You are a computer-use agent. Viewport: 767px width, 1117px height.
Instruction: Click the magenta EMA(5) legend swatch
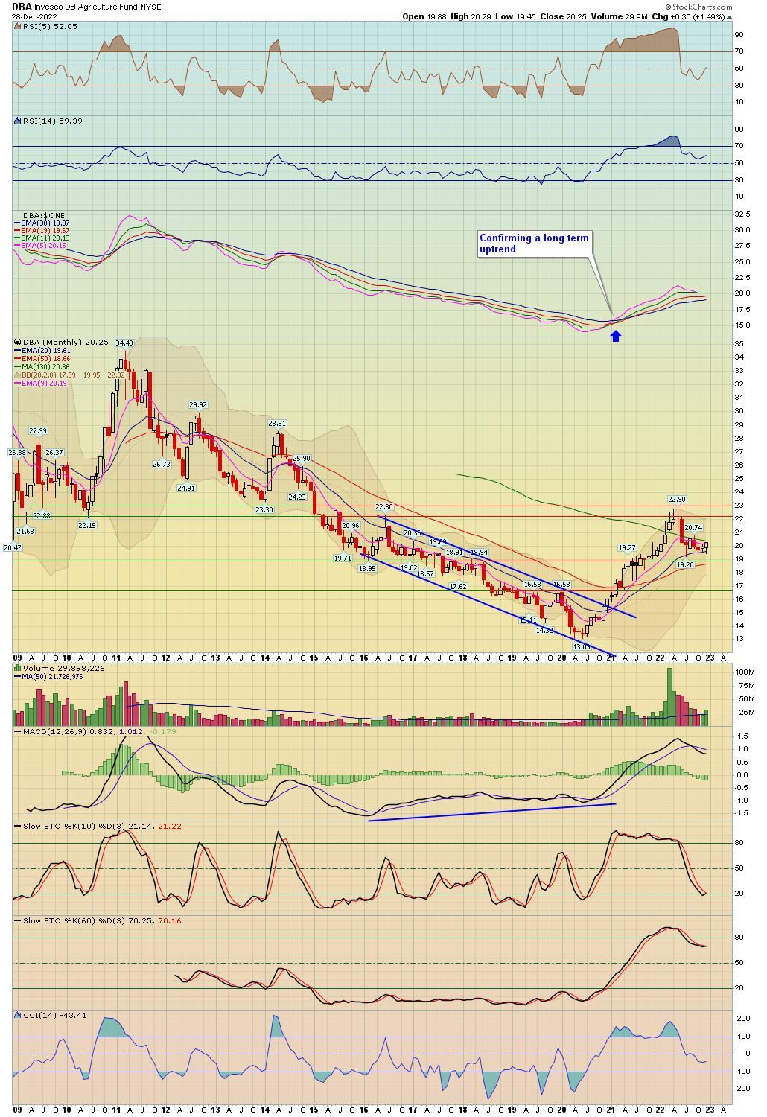[18, 246]
